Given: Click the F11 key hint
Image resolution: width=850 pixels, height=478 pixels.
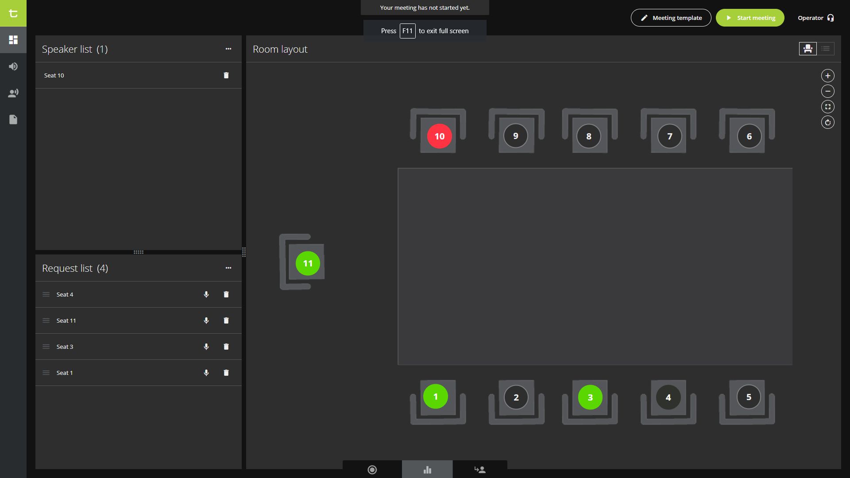Looking at the screenshot, I should point(407,31).
